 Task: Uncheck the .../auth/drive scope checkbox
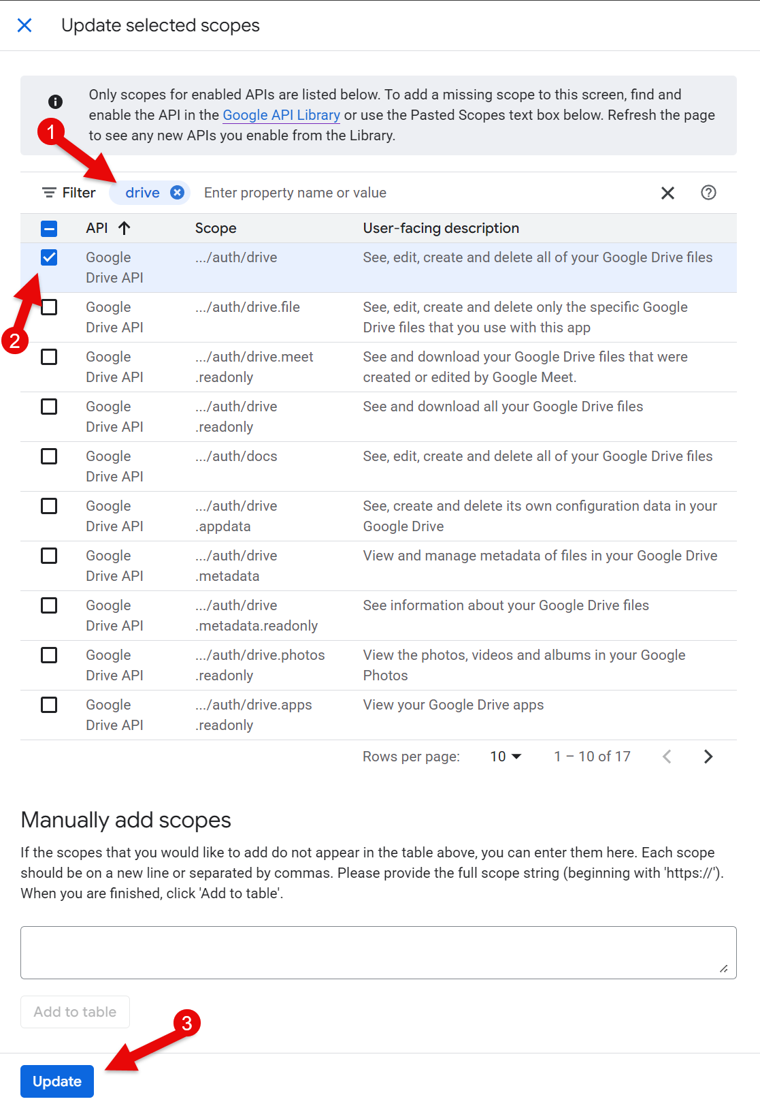click(x=49, y=257)
